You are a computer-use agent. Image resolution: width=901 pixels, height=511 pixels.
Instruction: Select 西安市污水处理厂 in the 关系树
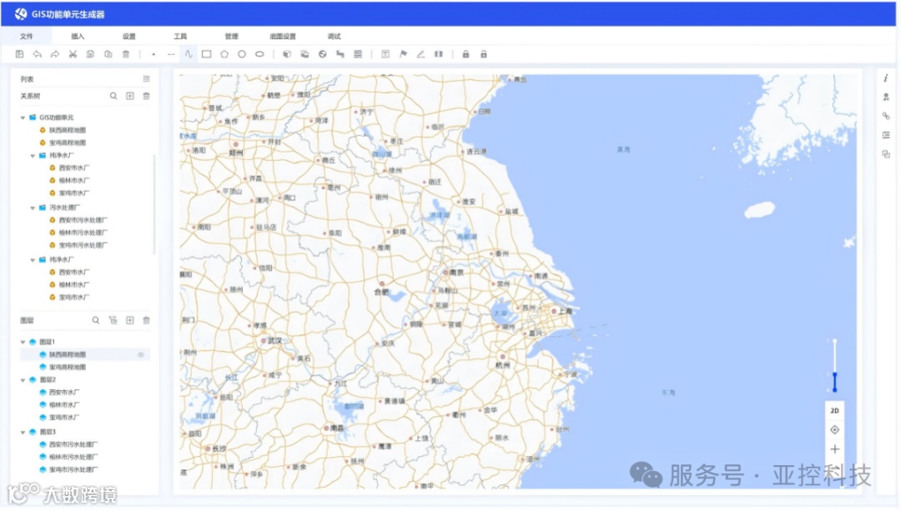pyautogui.click(x=83, y=220)
